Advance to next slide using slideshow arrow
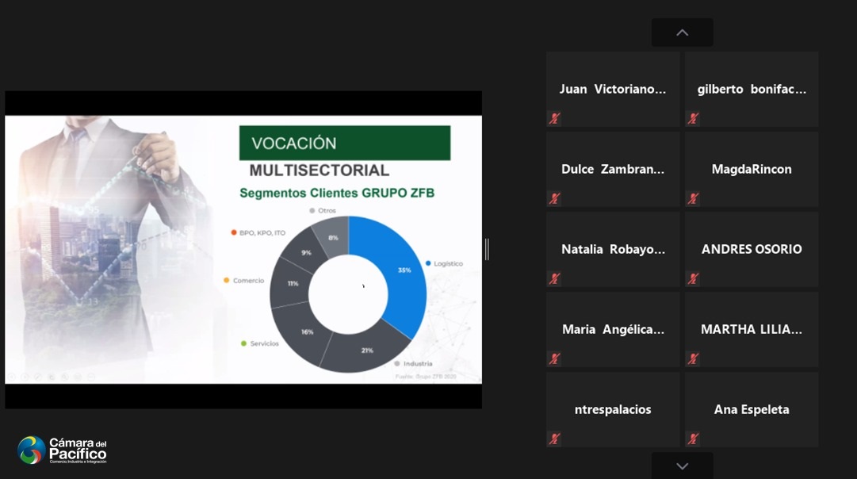857x479 pixels. coord(25,377)
